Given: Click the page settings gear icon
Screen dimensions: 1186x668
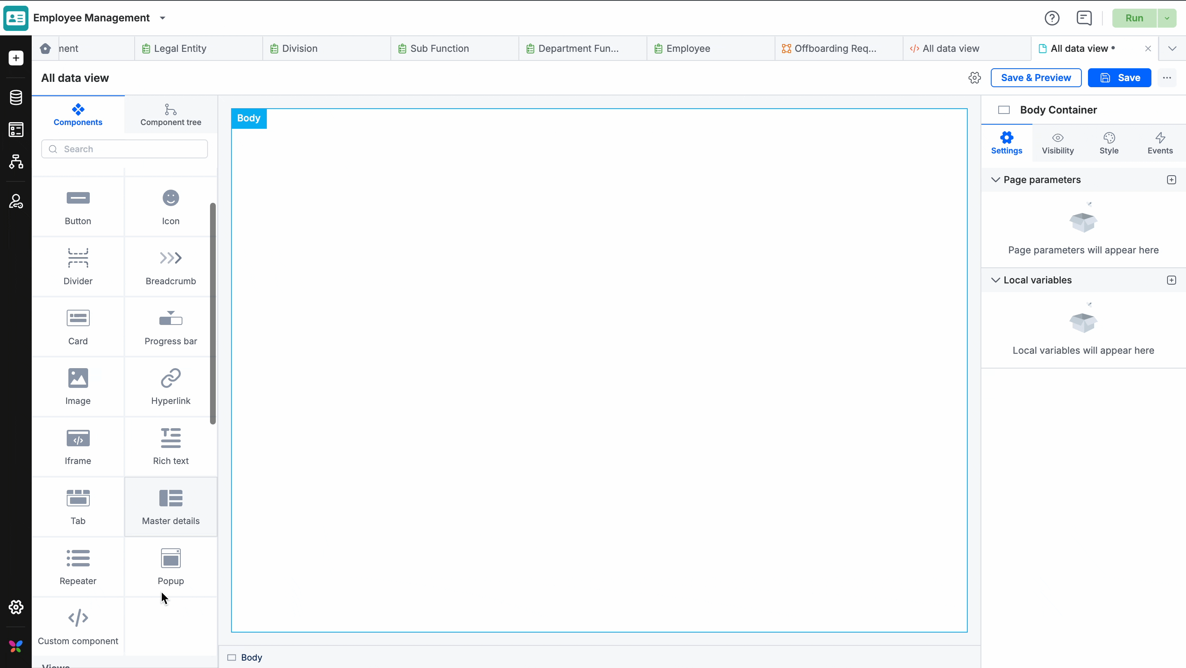Looking at the screenshot, I should (x=974, y=78).
